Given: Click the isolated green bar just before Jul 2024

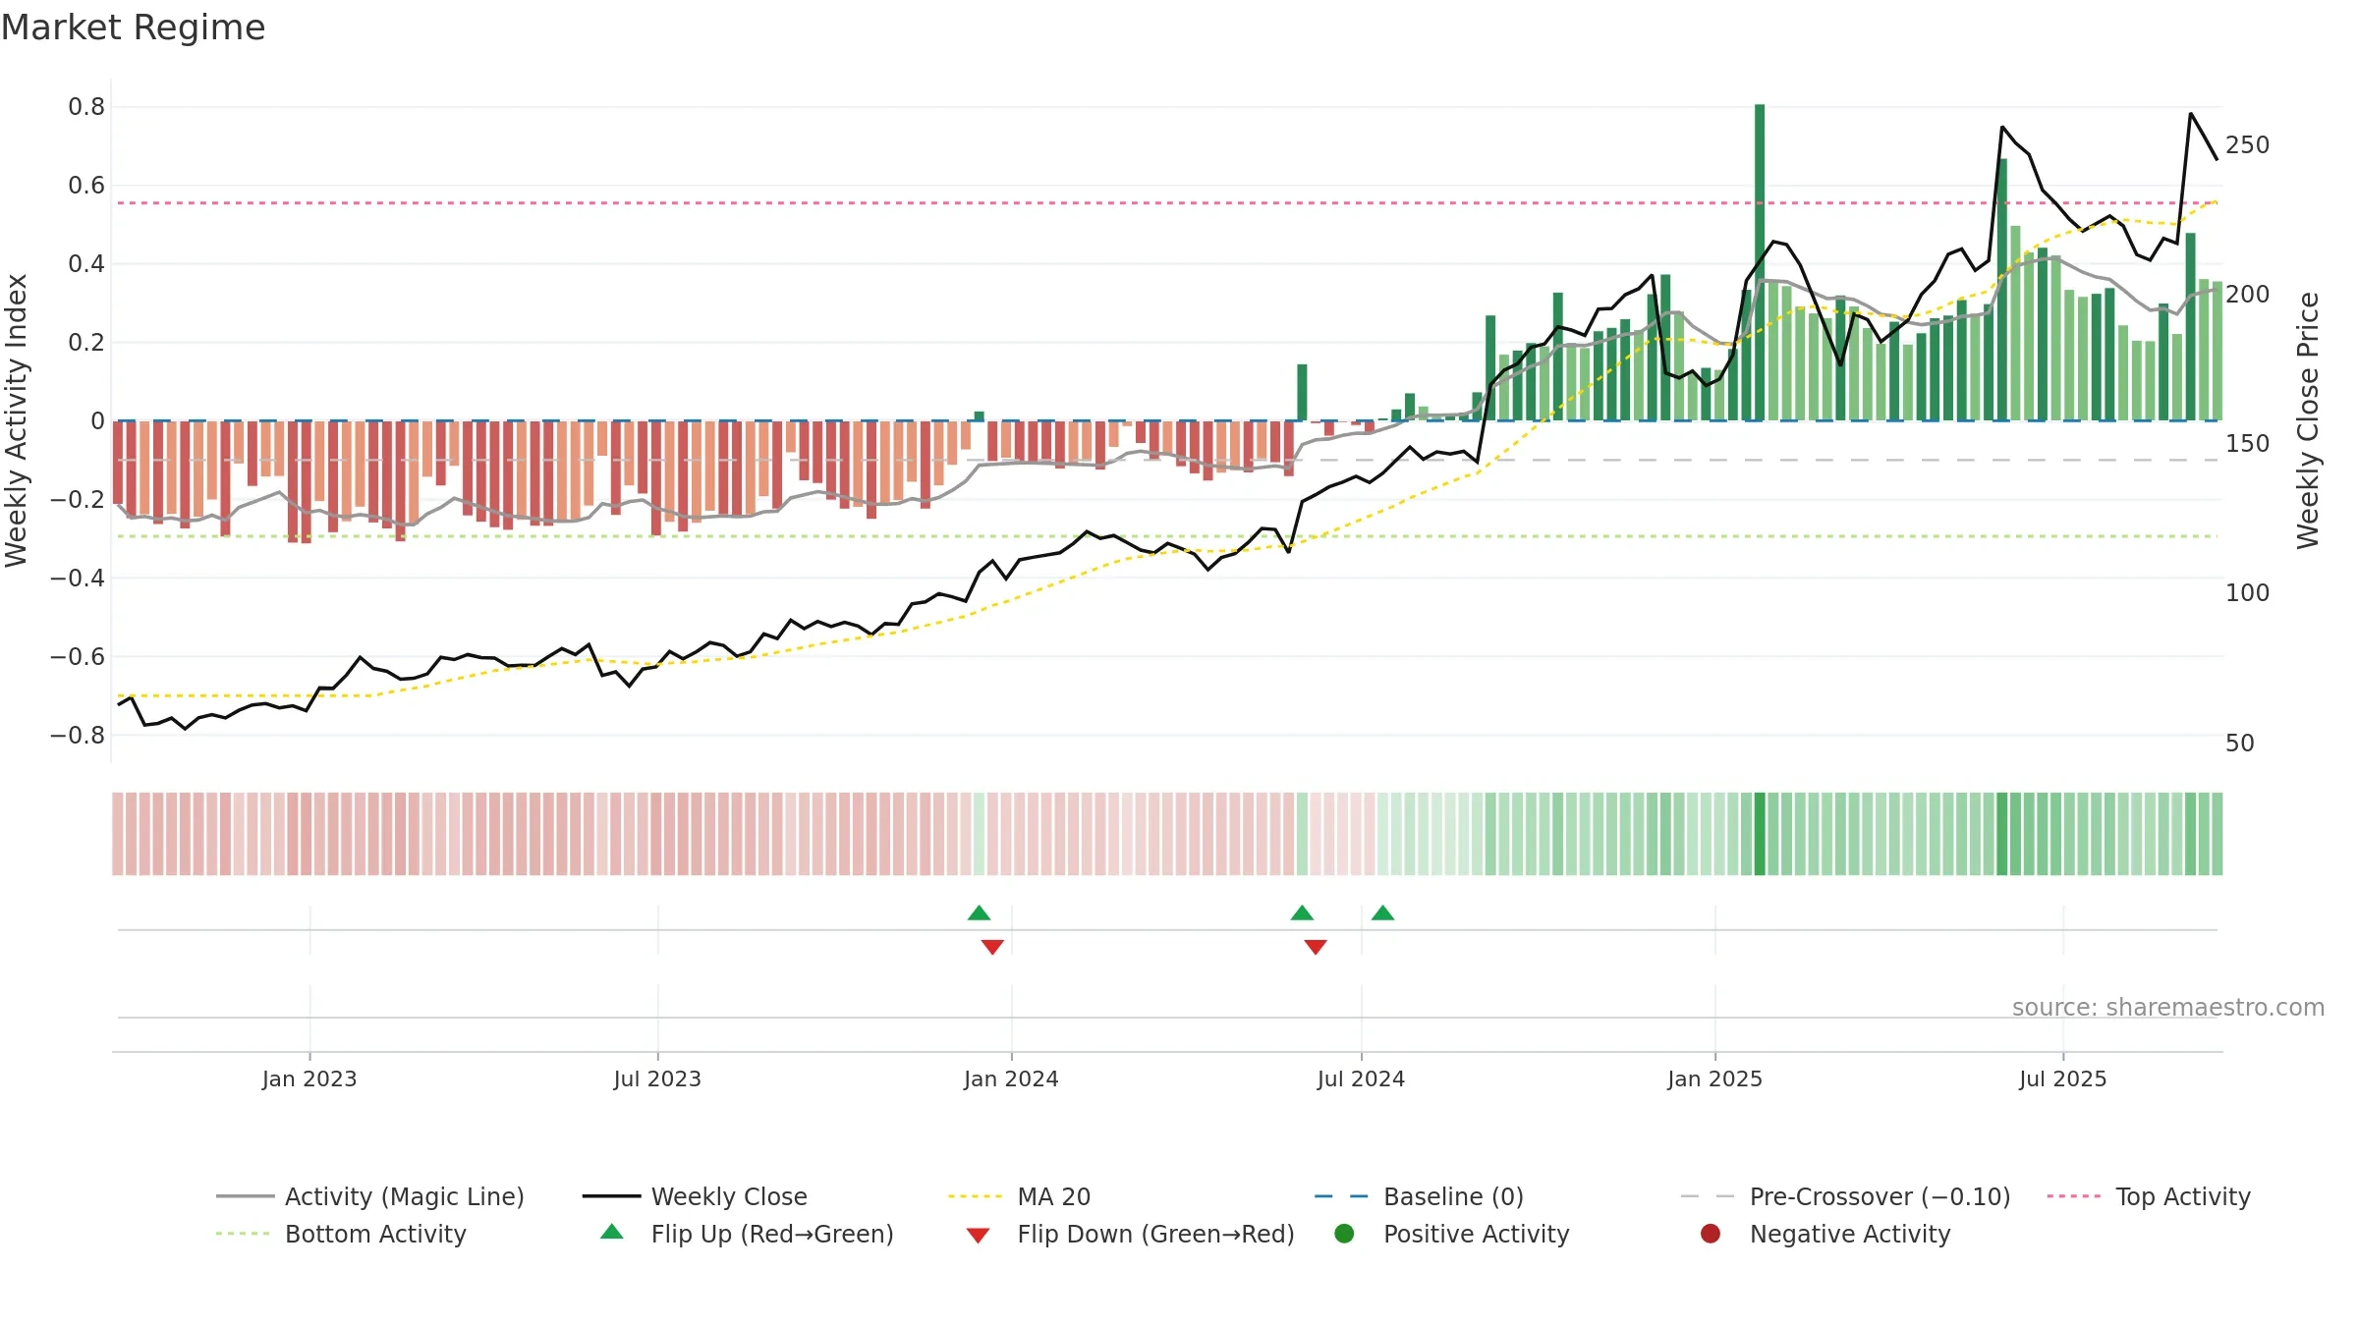Looking at the screenshot, I should [1302, 392].
